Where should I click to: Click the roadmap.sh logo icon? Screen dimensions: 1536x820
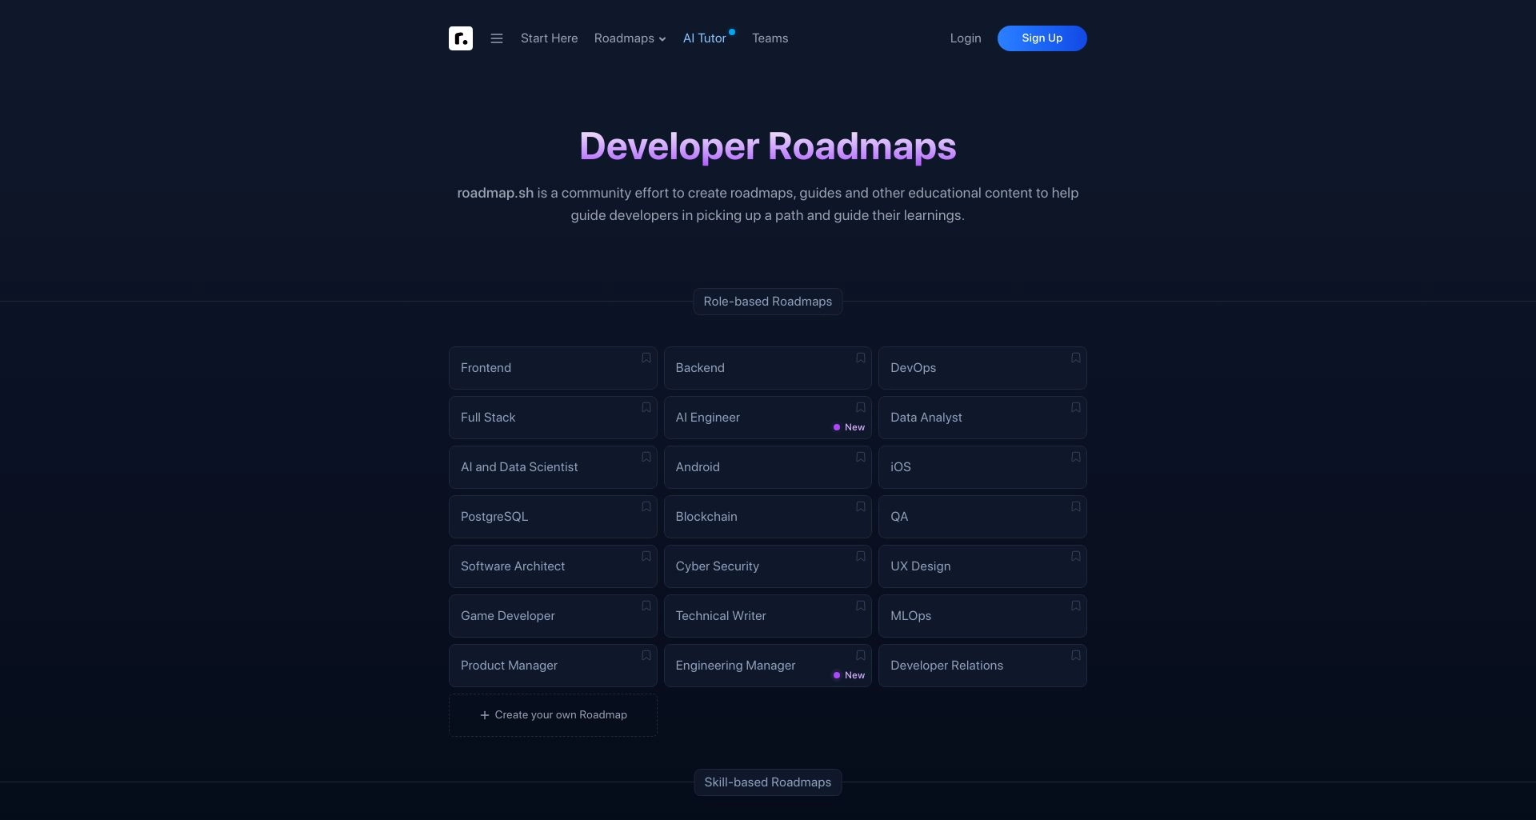pos(461,38)
